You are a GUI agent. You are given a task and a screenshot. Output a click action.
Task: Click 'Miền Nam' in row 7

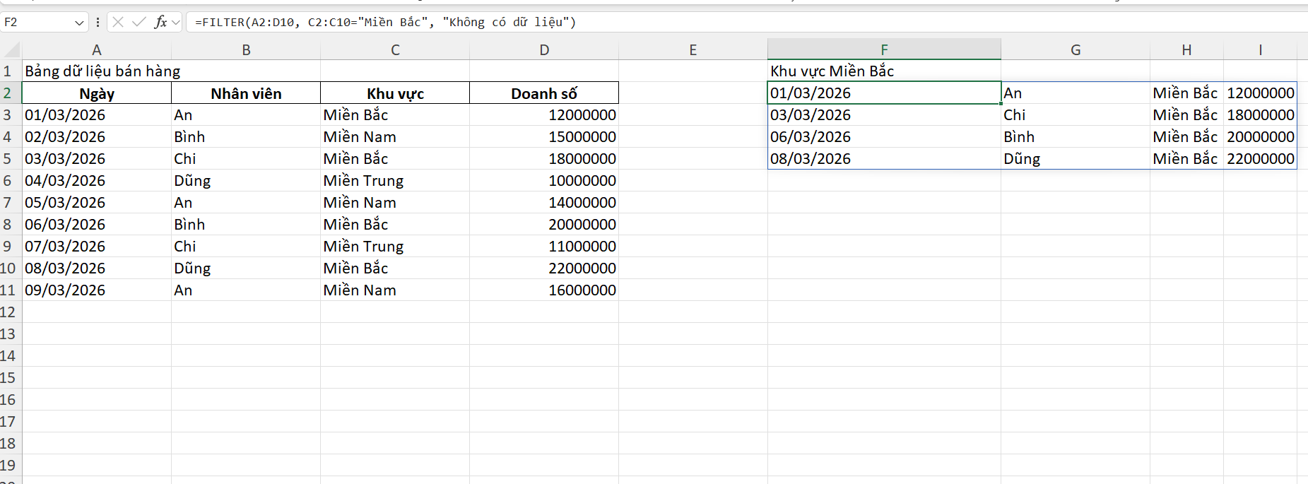pyautogui.click(x=395, y=203)
